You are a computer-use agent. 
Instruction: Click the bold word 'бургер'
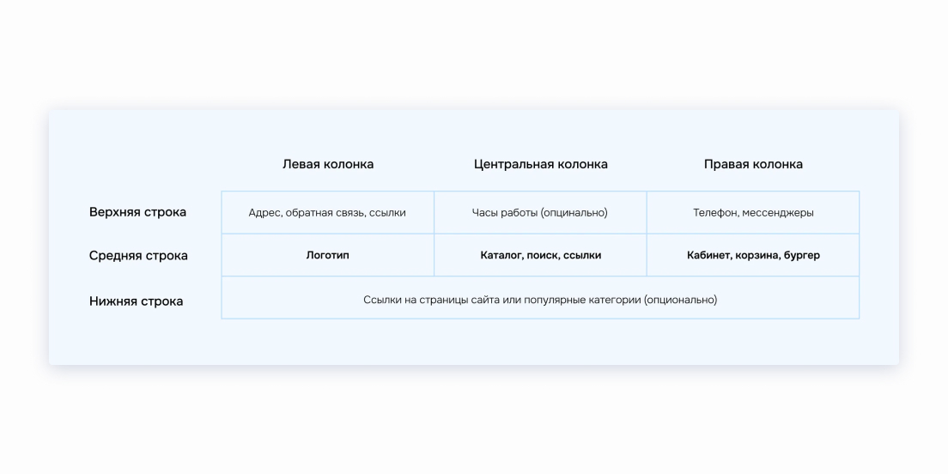pos(802,255)
